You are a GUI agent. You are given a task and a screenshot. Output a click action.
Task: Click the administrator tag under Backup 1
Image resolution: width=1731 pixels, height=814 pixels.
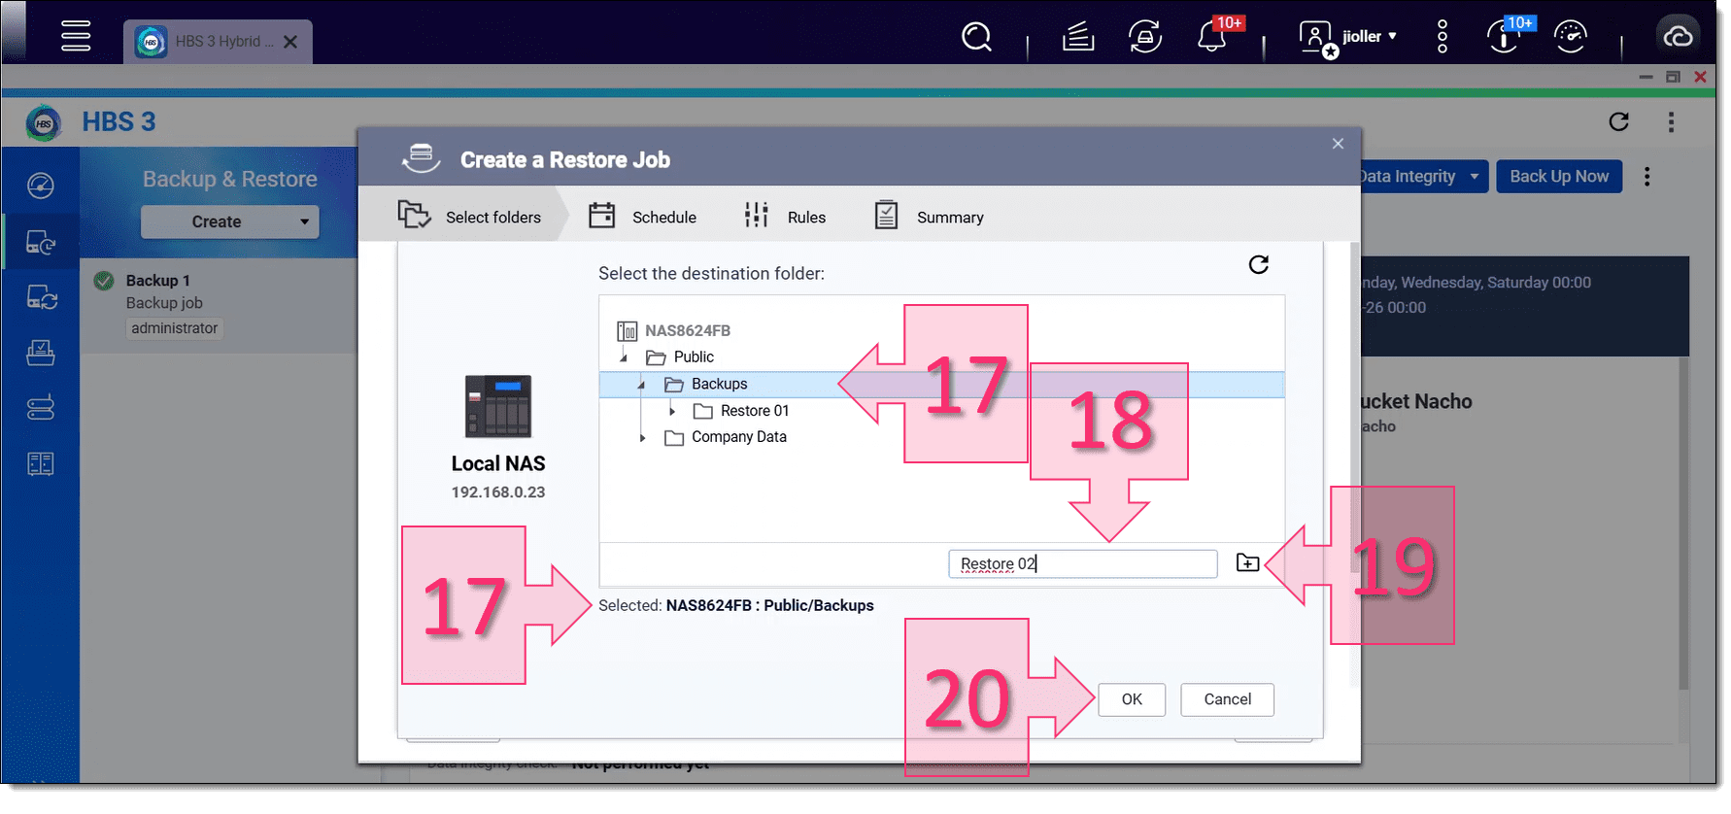[x=175, y=328]
